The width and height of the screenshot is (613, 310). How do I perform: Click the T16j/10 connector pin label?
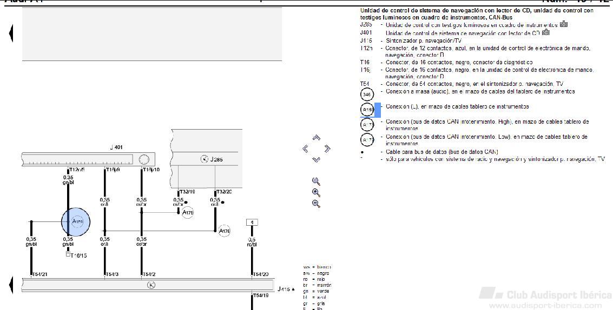[151, 170]
